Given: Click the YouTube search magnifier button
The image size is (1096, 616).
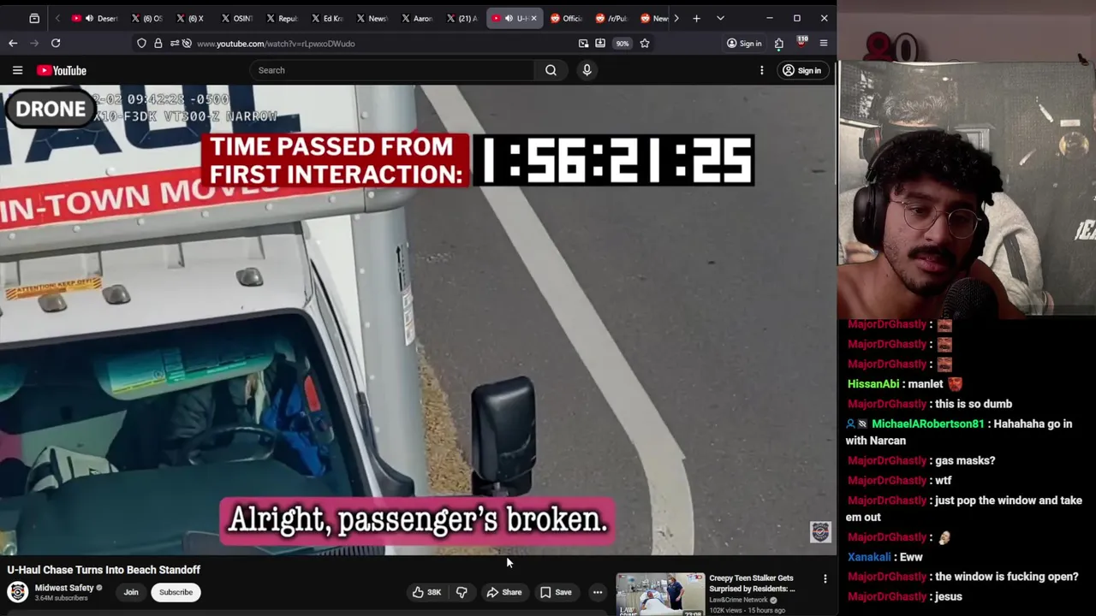Looking at the screenshot, I should pyautogui.click(x=551, y=70).
